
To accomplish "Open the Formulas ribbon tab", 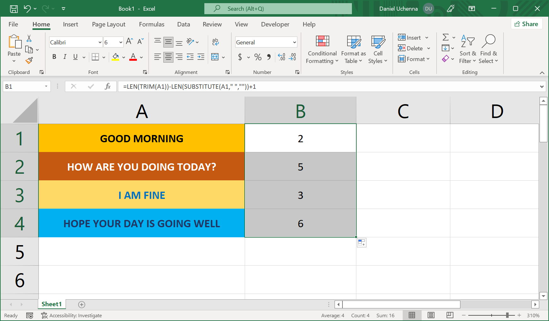I will 152,24.
